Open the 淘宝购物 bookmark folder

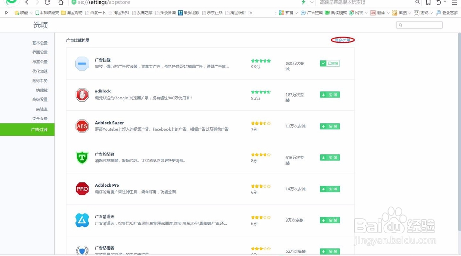[x=72, y=12]
